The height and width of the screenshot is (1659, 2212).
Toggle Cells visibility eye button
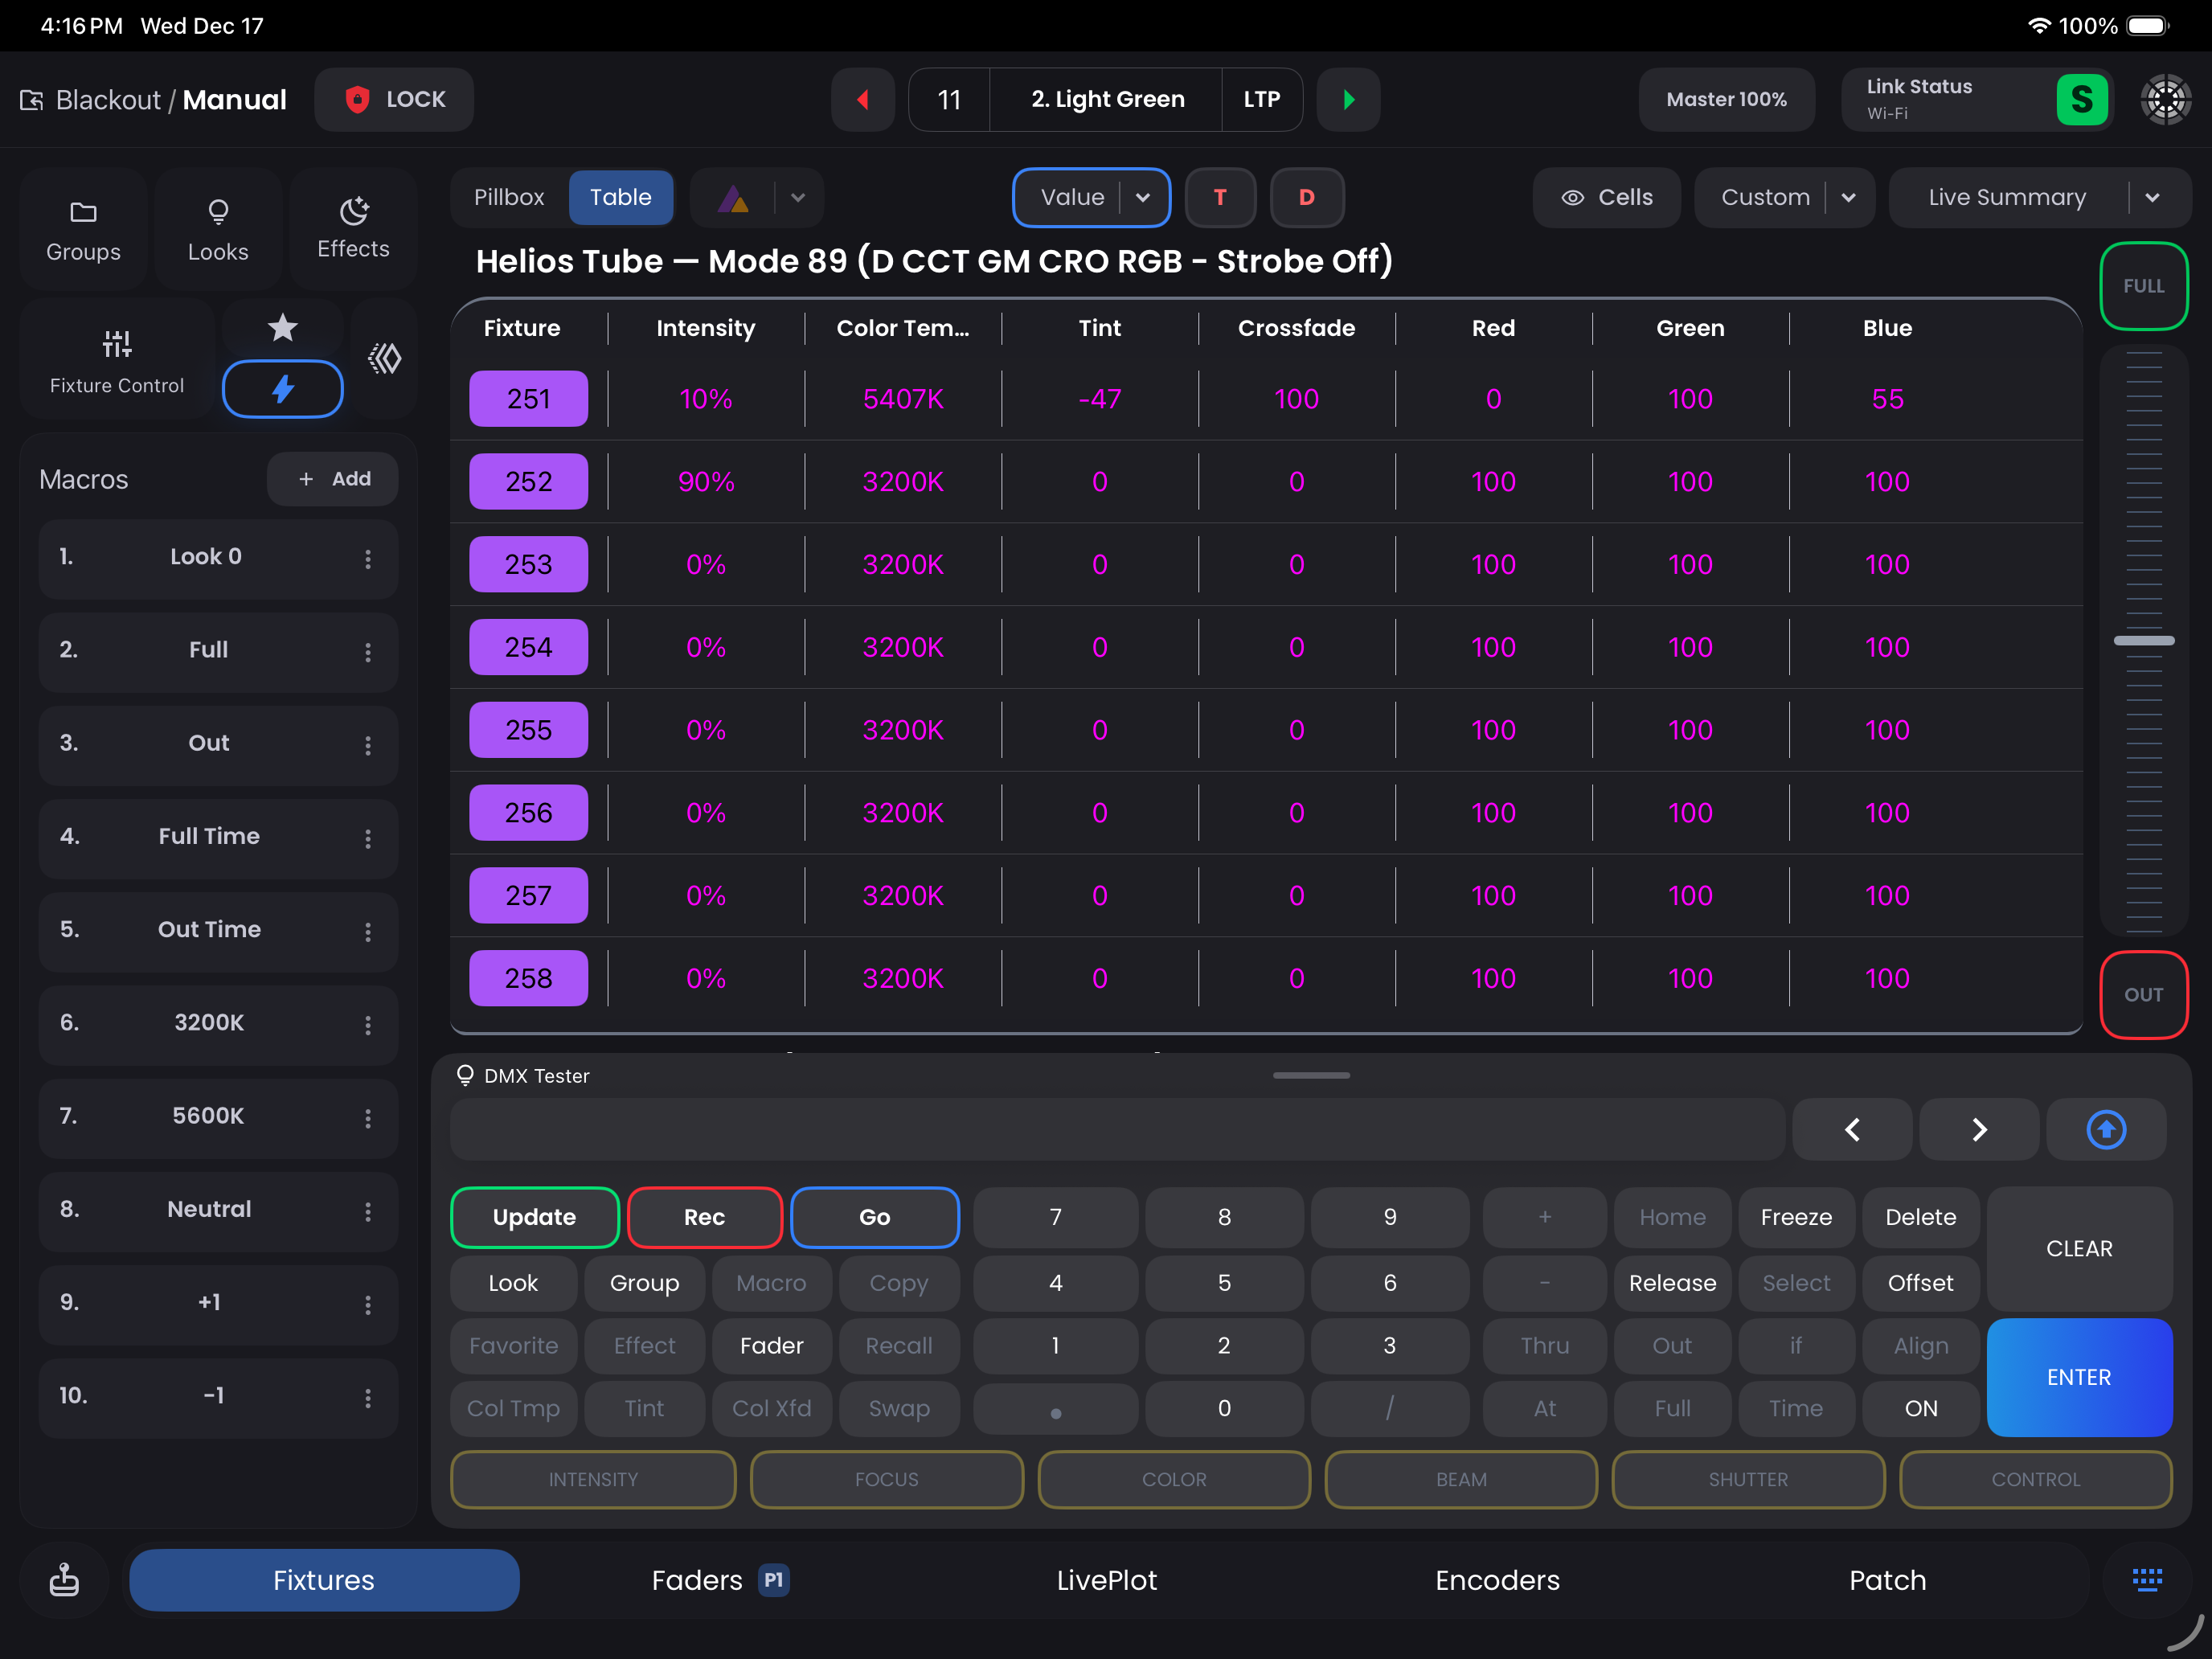pos(1607,197)
